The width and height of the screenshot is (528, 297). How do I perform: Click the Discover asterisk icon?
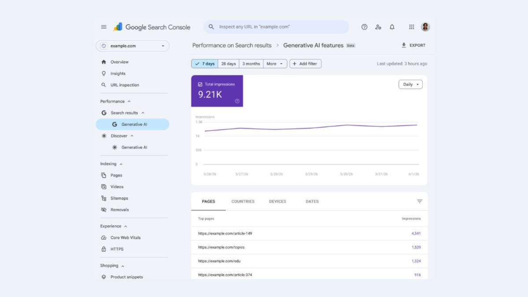[104, 136]
